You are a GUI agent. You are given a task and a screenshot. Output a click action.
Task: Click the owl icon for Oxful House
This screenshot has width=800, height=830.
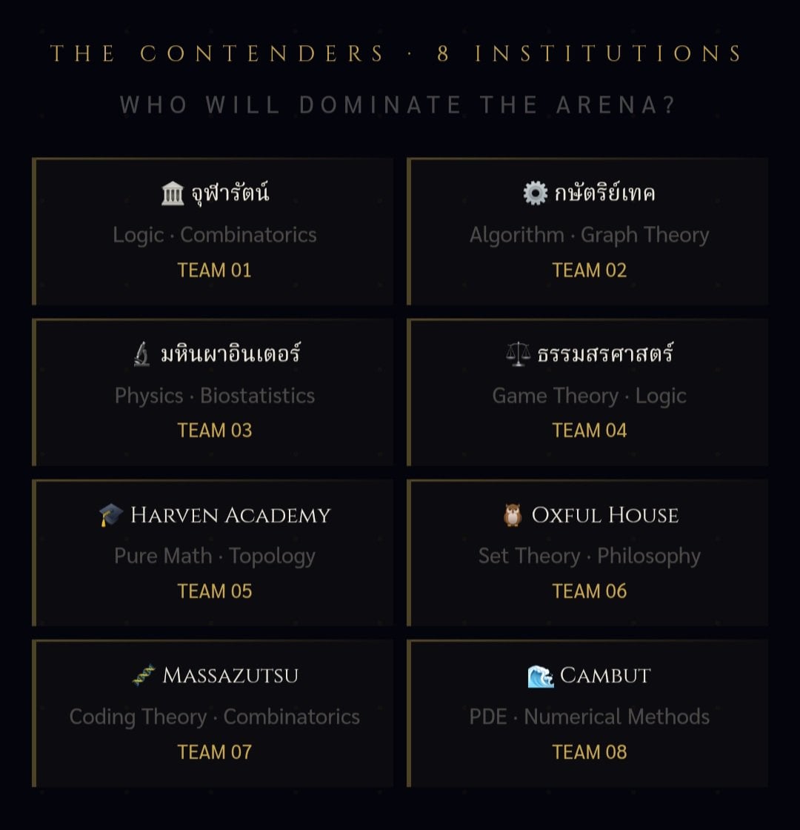pyautogui.click(x=512, y=515)
